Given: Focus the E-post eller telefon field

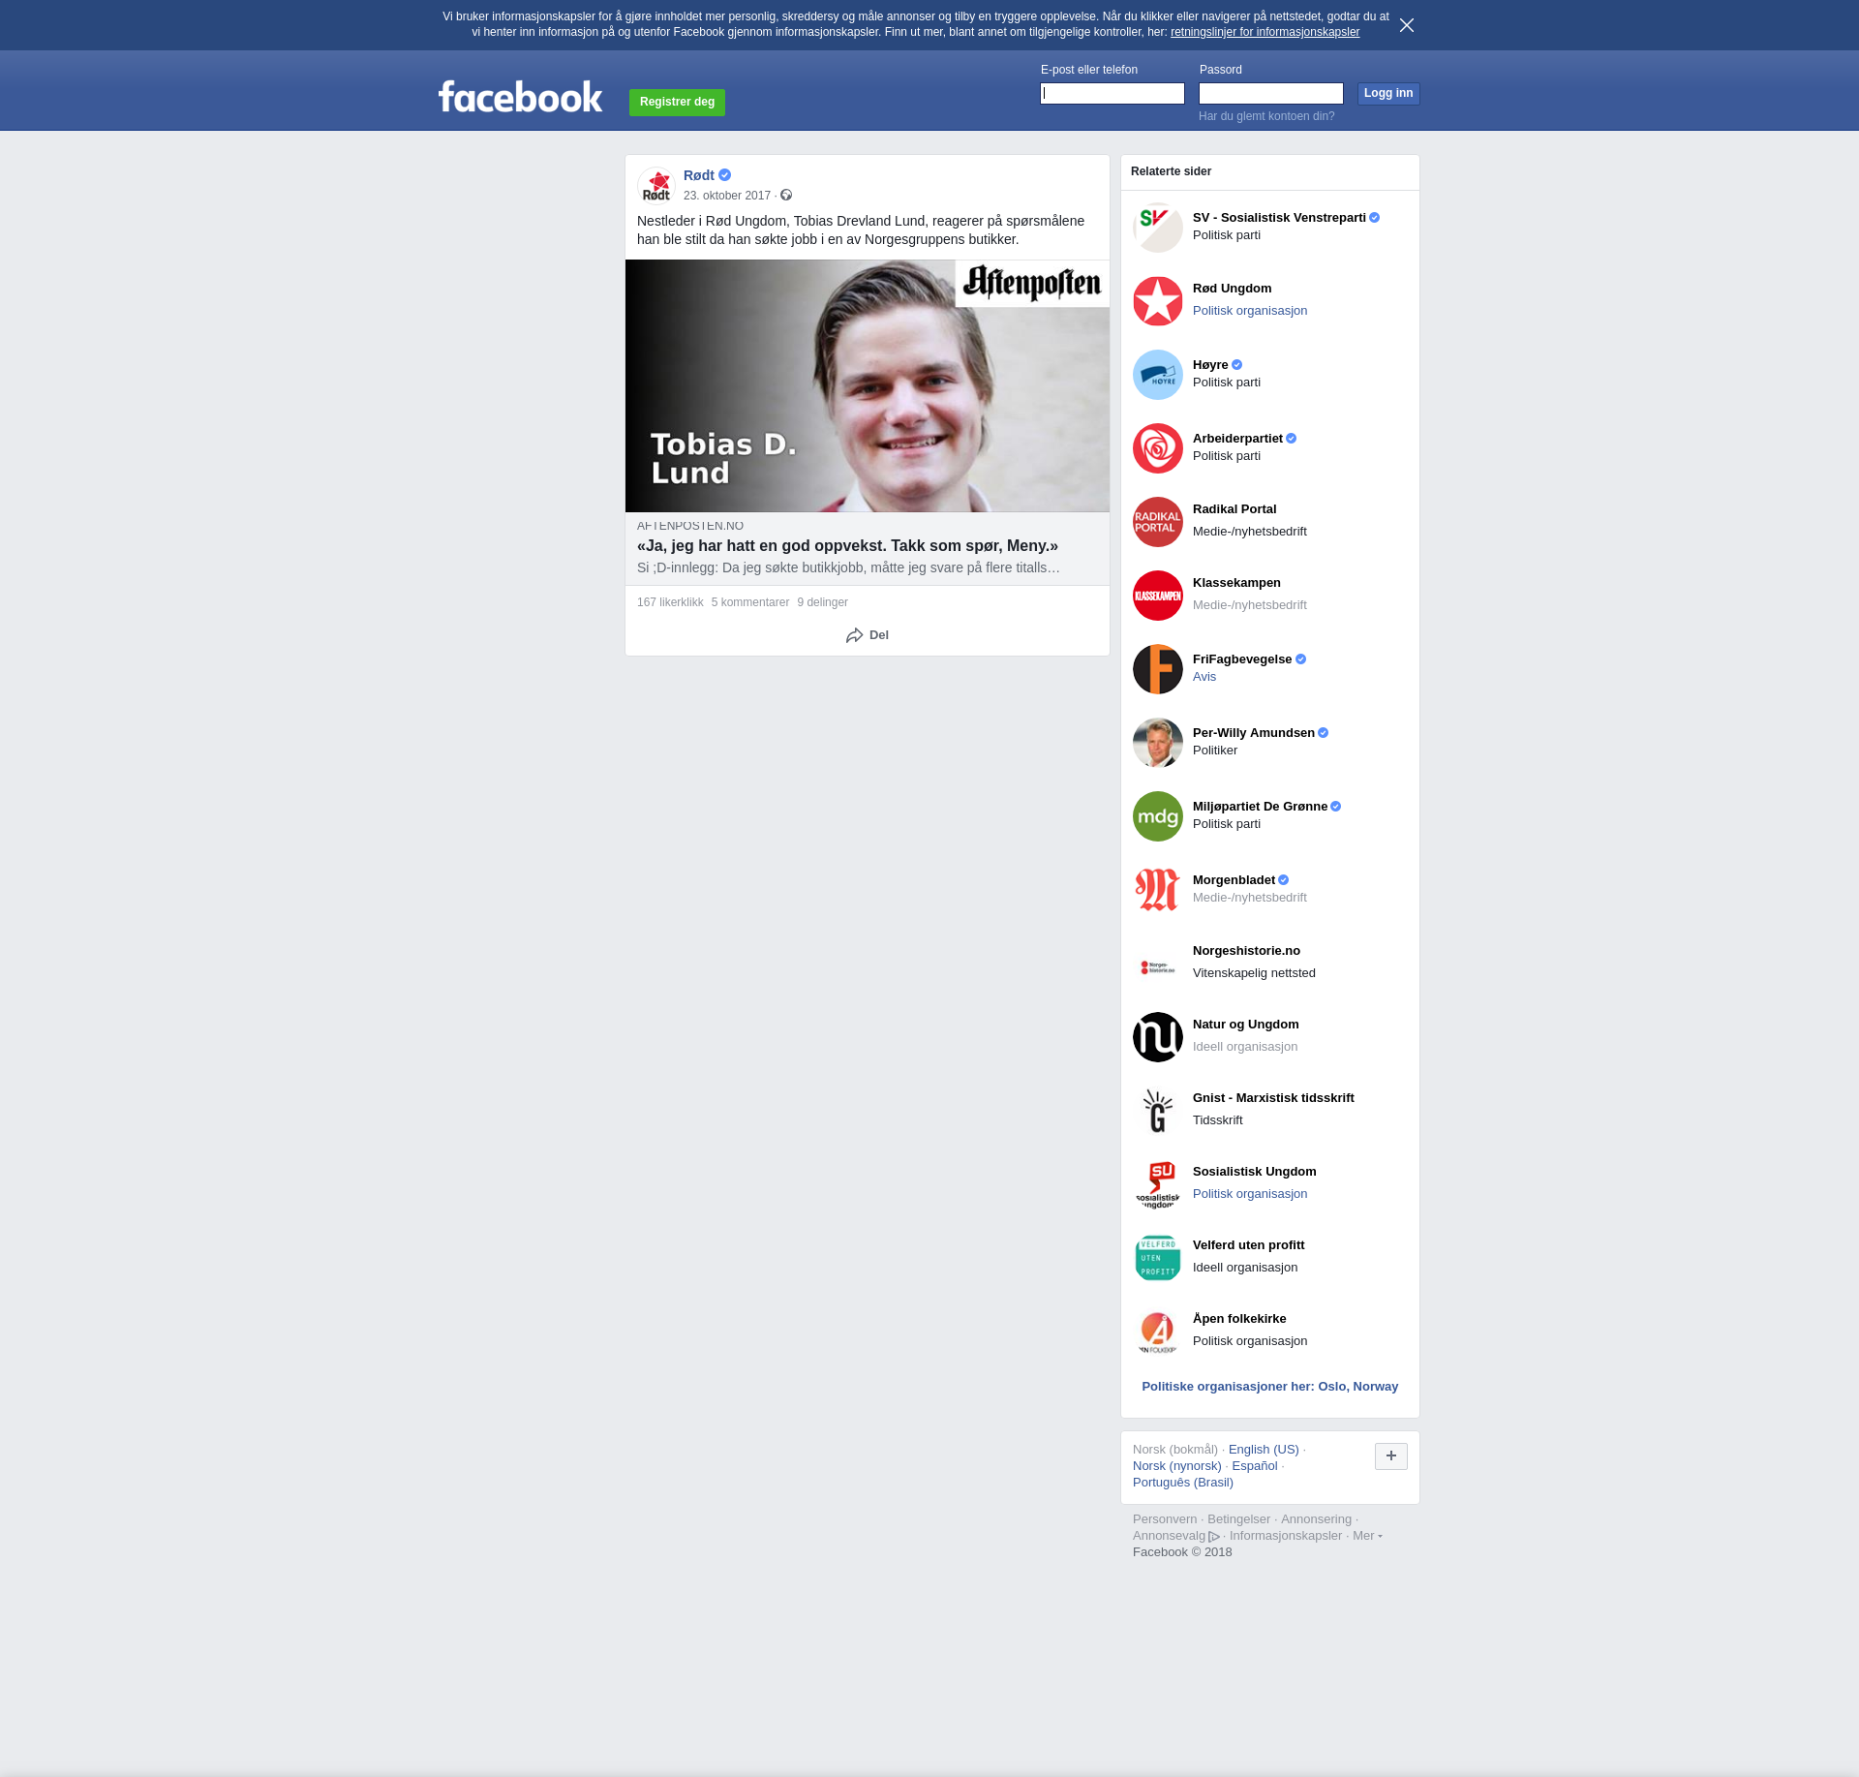Looking at the screenshot, I should coord(1112,93).
